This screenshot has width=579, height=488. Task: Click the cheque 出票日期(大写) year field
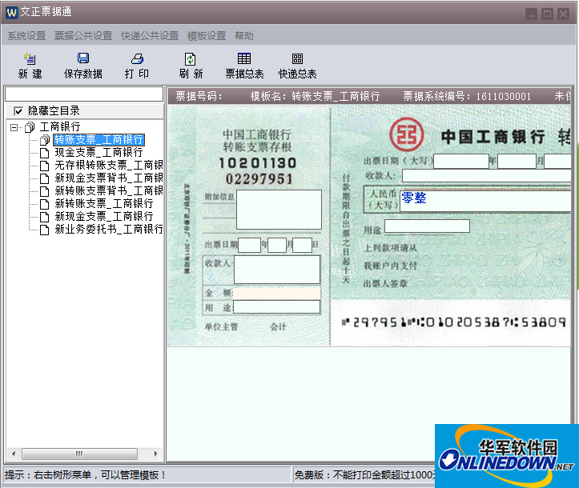461,162
